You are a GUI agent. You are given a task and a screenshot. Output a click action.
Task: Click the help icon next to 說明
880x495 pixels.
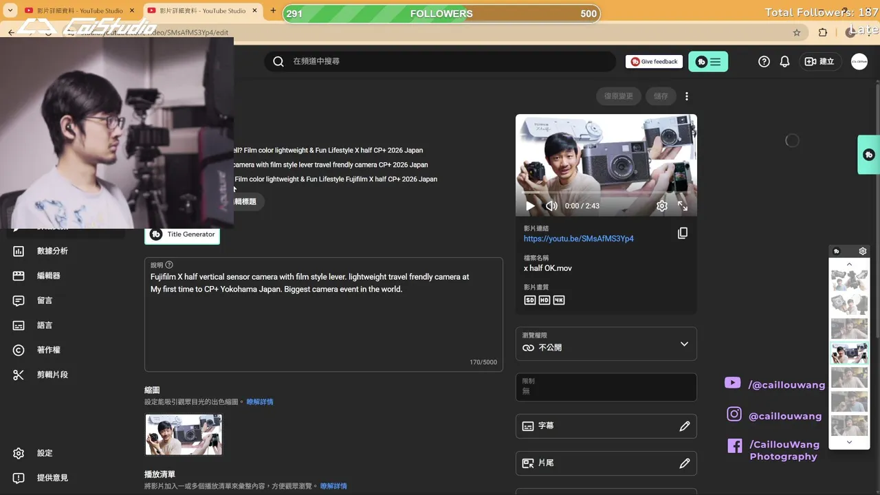tap(169, 265)
